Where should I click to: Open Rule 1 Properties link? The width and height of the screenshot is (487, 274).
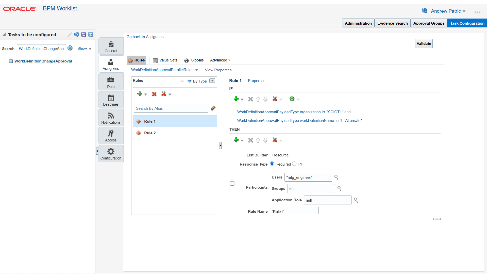pyautogui.click(x=256, y=81)
